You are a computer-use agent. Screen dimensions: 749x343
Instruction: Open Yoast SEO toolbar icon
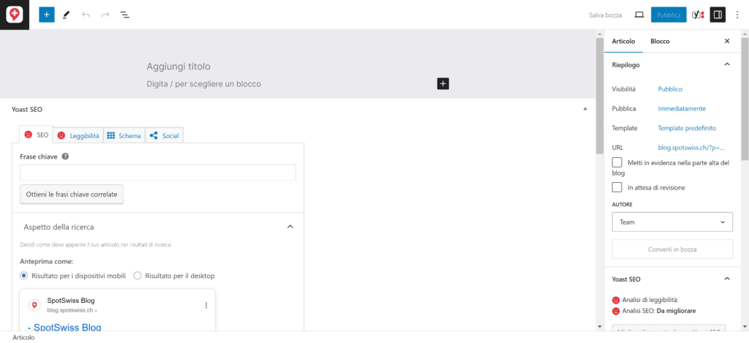coord(698,15)
